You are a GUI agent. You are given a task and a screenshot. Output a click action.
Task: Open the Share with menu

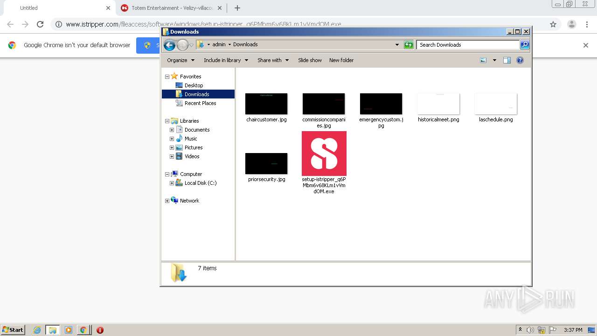click(273, 60)
